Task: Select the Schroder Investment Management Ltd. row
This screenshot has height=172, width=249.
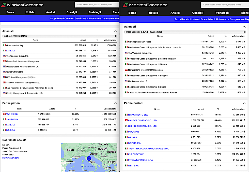Action: pos(60,82)
